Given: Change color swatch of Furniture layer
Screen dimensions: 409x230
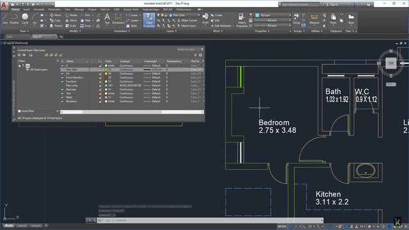Looking at the screenshot, I should [x=106, y=81].
